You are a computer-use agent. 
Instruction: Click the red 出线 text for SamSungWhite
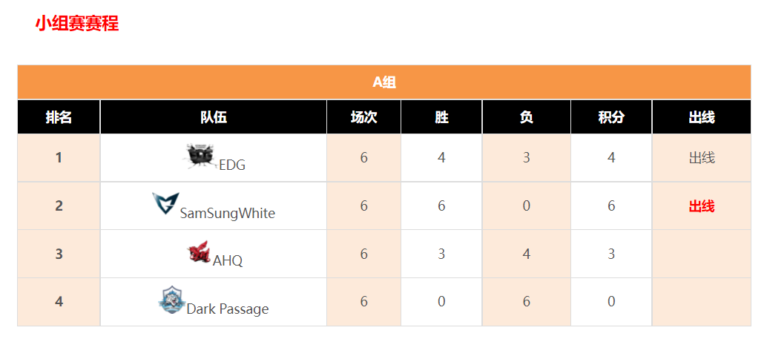tap(702, 206)
